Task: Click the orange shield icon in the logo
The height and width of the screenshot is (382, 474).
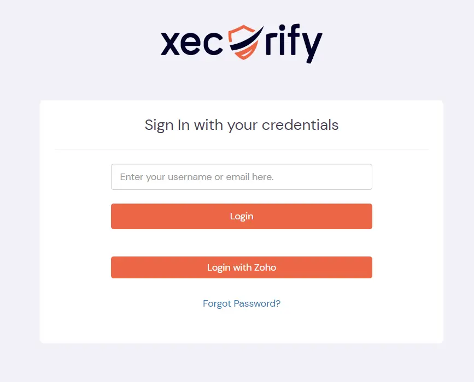Action: tap(244, 42)
